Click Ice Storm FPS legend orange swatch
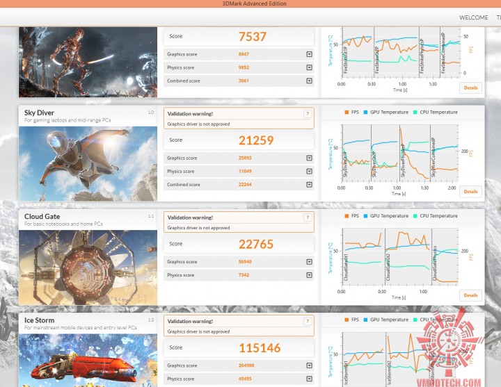The height and width of the screenshot is (387, 501). click(x=347, y=320)
